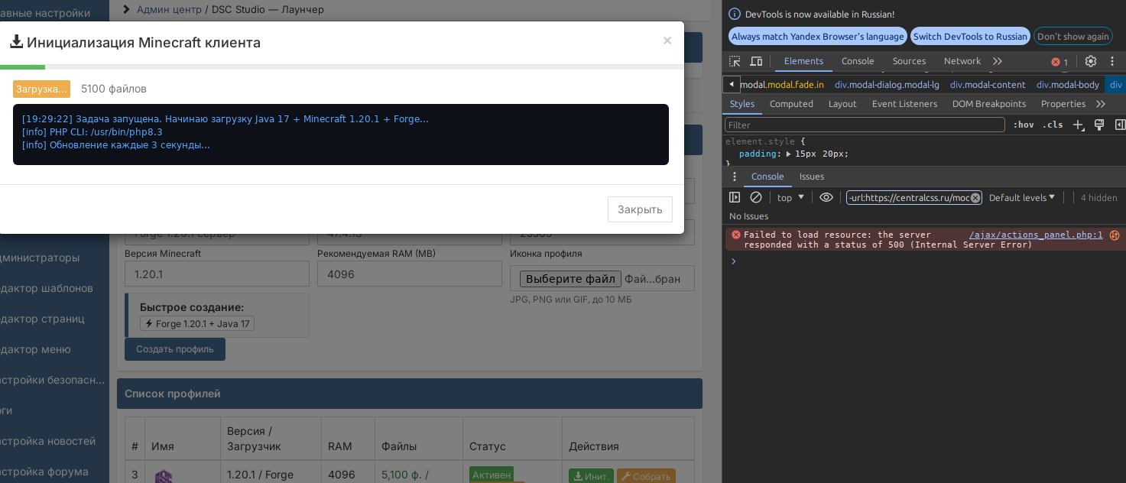Close the Minecraft init modal with ×
The width and height of the screenshot is (1126, 483).
667,41
